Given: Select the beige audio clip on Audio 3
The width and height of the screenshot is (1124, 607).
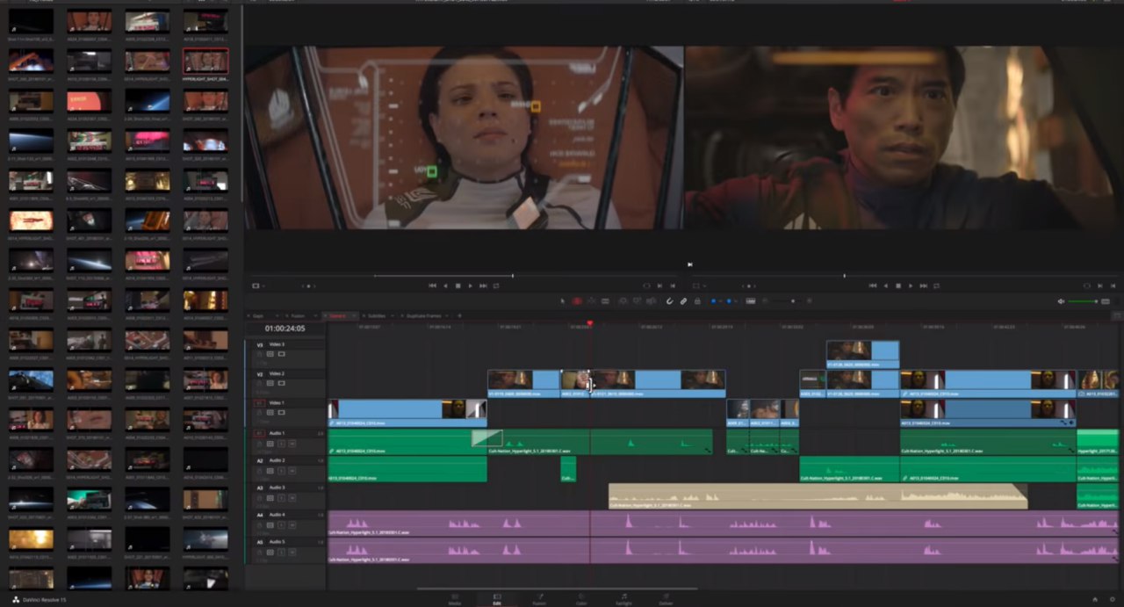Looking at the screenshot, I should [x=817, y=496].
